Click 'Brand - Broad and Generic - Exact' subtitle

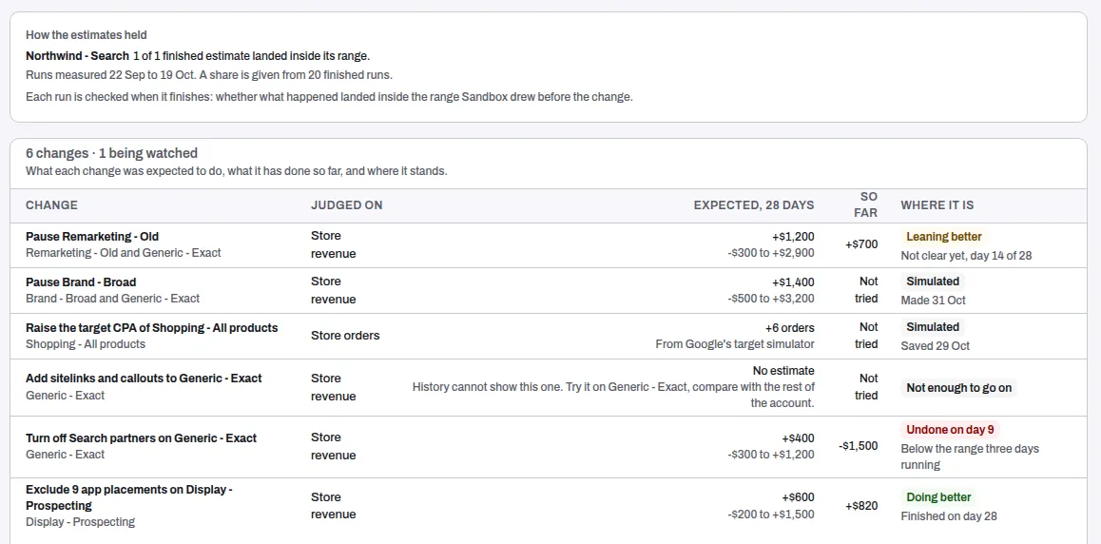click(112, 299)
